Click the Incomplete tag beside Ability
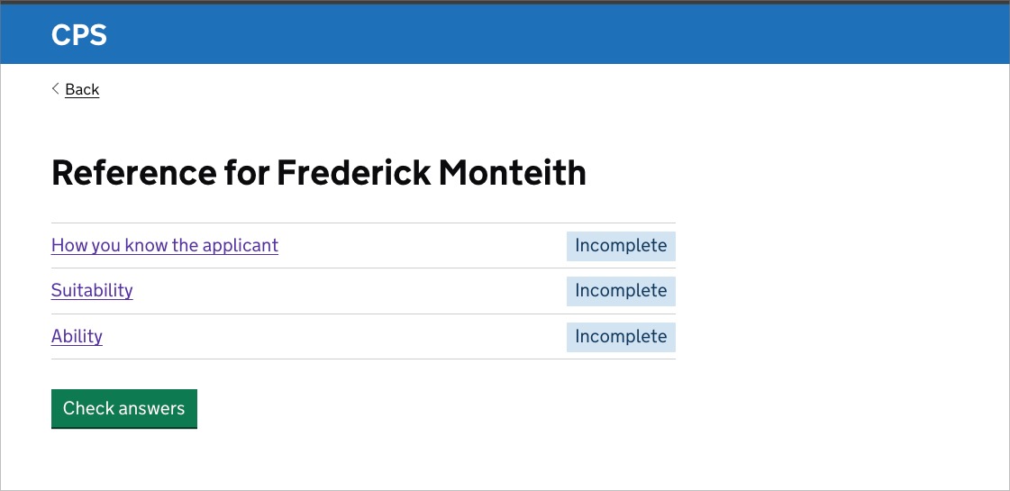 [621, 337]
